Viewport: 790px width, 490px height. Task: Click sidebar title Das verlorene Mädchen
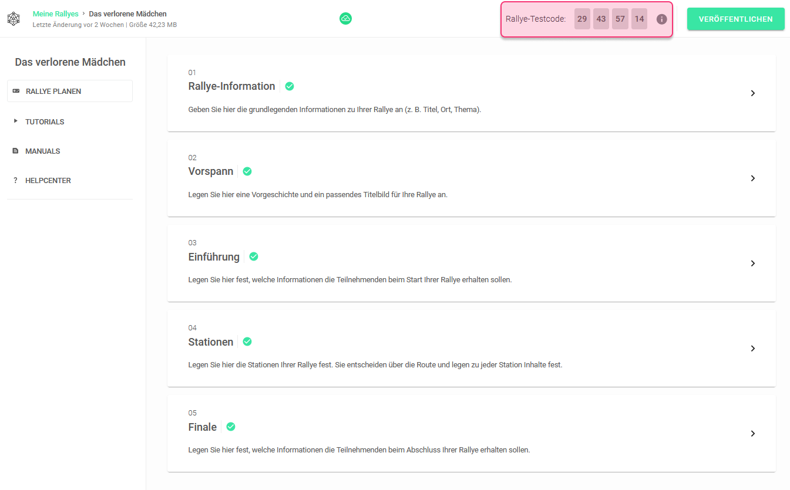(x=70, y=62)
